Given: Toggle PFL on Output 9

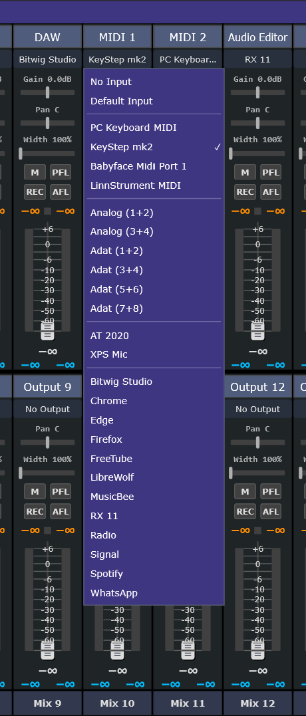Looking at the screenshot, I should click(61, 491).
